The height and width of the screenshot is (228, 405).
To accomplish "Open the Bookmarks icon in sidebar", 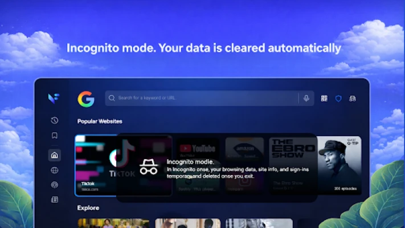I will pos(55,135).
